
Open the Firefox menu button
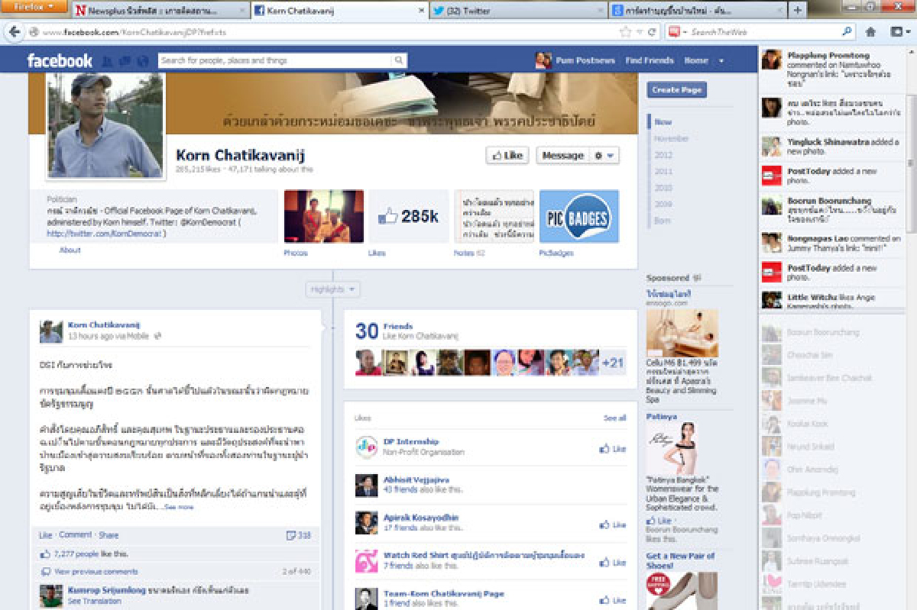[x=35, y=7]
